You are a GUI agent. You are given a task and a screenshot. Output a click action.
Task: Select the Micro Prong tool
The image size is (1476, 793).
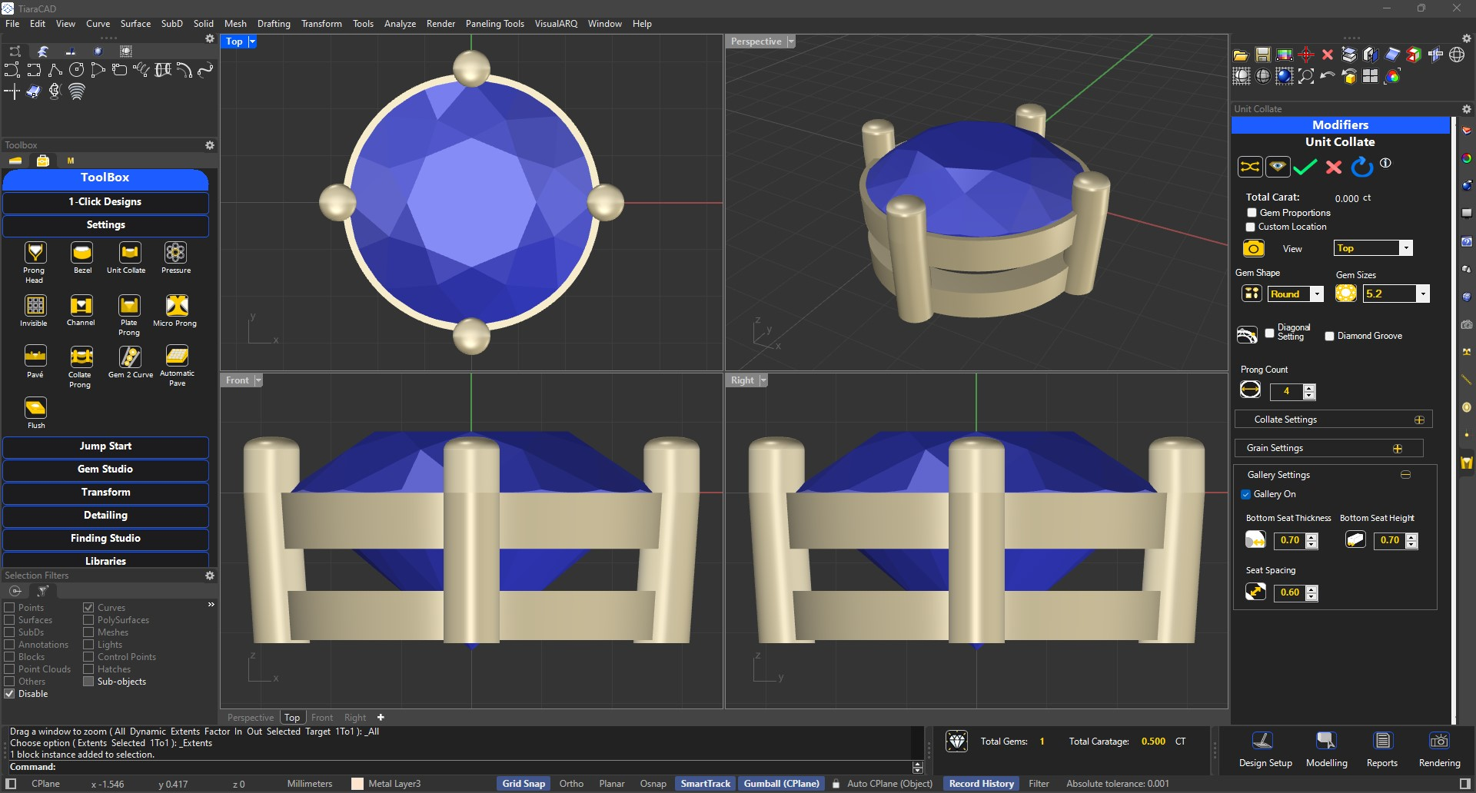176,306
